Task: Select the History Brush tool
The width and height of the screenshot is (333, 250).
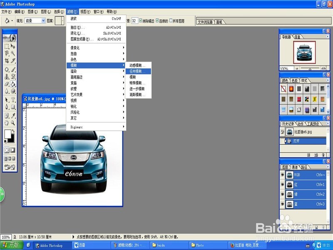Action: pos(13,77)
